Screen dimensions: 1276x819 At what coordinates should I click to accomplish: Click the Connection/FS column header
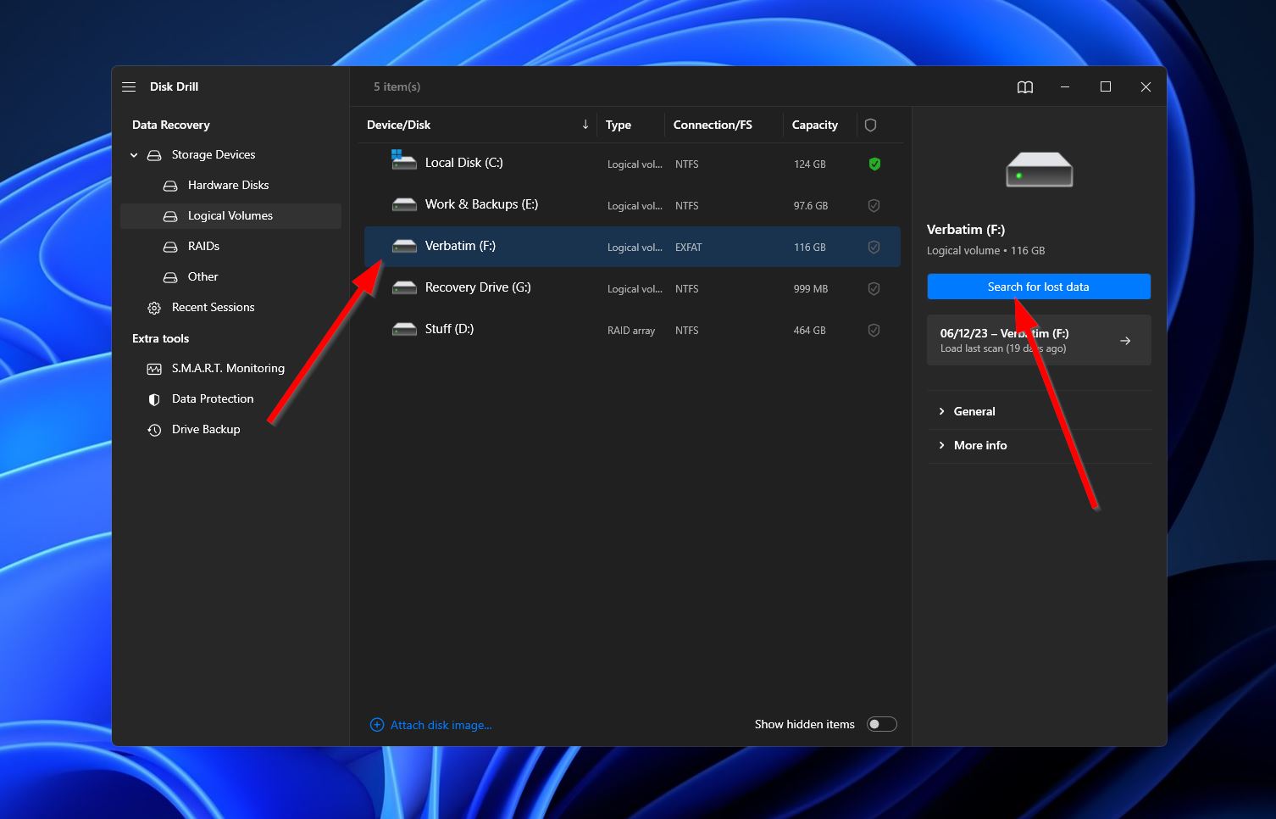click(713, 125)
